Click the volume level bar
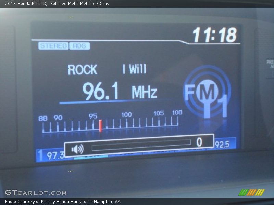Screen dimensions: 274x205 pos(141,145)
